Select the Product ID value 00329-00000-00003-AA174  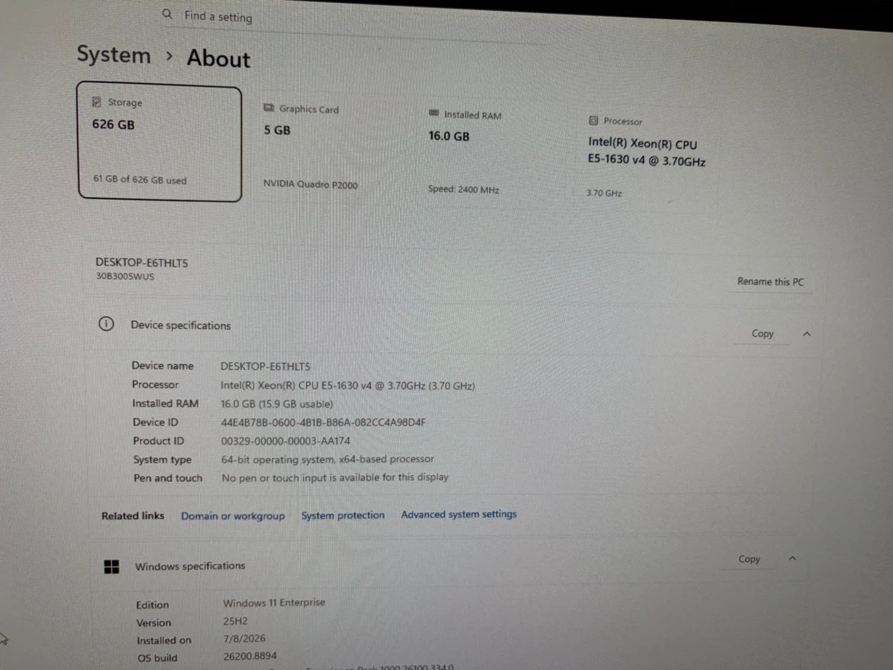coord(286,441)
